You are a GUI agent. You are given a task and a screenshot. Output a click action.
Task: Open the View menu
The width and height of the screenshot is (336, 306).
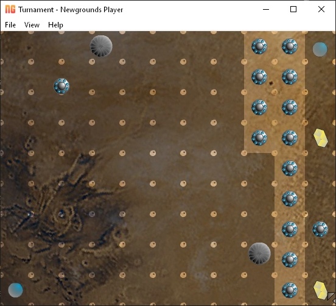click(32, 25)
